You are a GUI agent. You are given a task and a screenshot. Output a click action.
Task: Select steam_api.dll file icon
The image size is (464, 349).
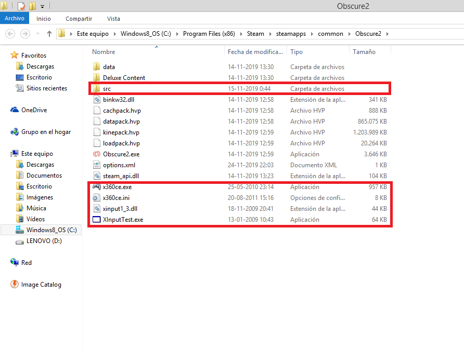[x=96, y=176]
